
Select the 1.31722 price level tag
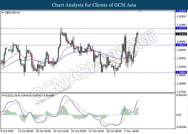(x=181, y=28)
